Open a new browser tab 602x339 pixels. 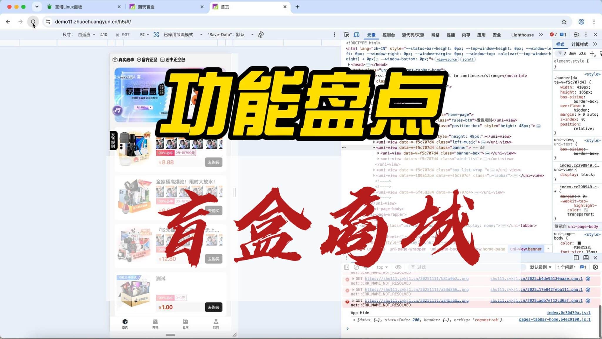pyautogui.click(x=297, y=7)
